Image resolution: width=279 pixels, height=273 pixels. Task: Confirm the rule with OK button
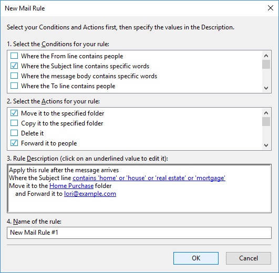pyautogui.click(x=196, y=258)
